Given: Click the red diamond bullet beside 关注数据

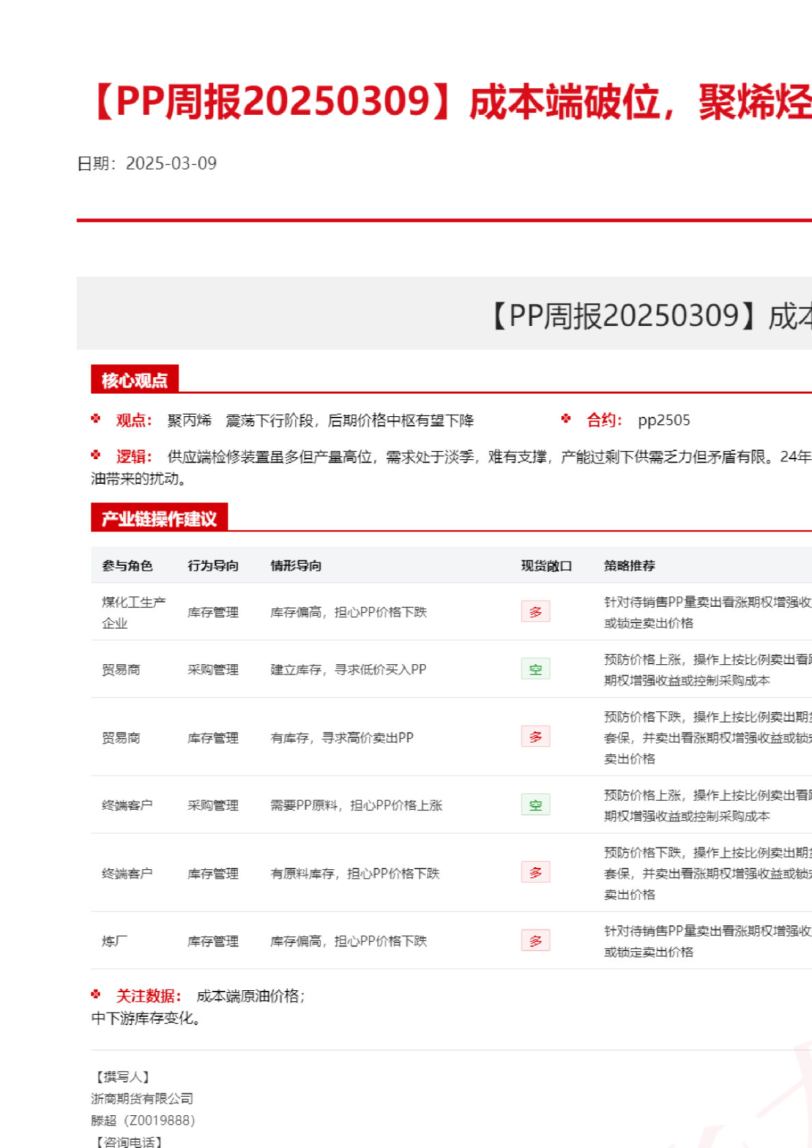Looking at the screenshot, I should [x=96, y=995].
